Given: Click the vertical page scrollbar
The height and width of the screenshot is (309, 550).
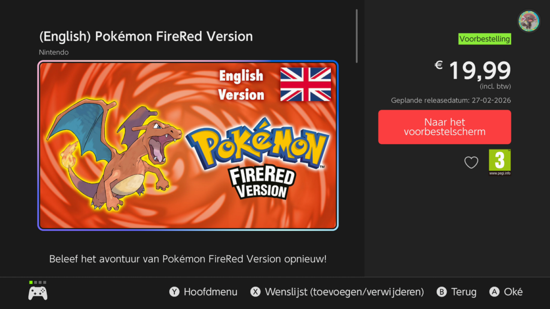Looking at the screenshot, I should 357,36.
